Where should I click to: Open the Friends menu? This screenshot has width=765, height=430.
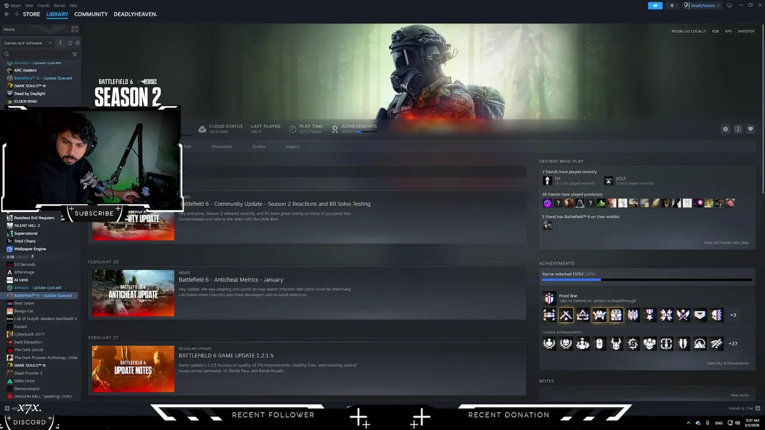43,5
